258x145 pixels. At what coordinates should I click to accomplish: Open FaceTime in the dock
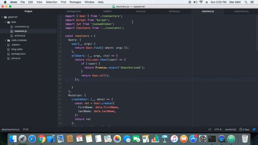click(136, 139)
